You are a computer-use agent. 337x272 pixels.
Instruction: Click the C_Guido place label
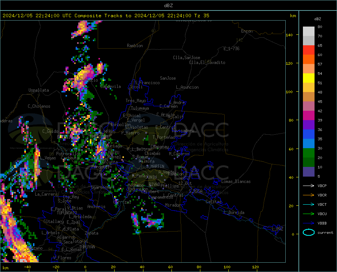point(50,131)
